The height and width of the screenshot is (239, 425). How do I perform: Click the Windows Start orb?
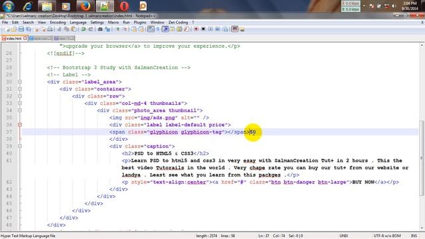8,6
